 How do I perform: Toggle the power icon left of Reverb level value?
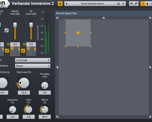coord(8,44)
